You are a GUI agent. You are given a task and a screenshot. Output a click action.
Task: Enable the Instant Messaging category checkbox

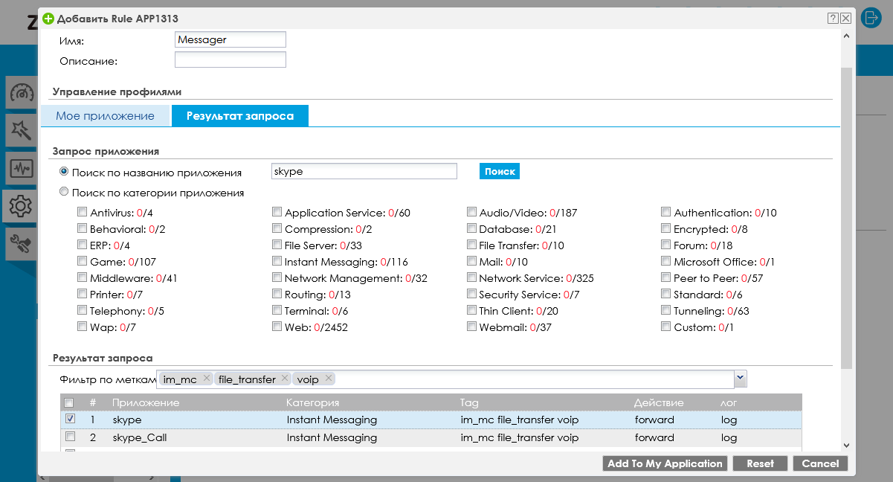[x=277, y=261]
